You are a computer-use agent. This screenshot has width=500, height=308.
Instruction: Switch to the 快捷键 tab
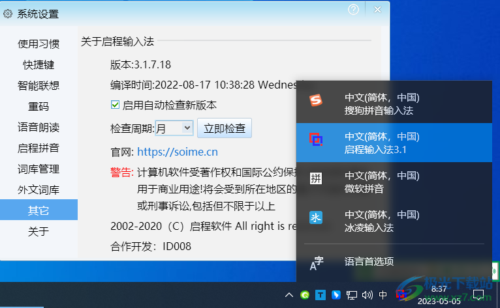tap(39, 64)
